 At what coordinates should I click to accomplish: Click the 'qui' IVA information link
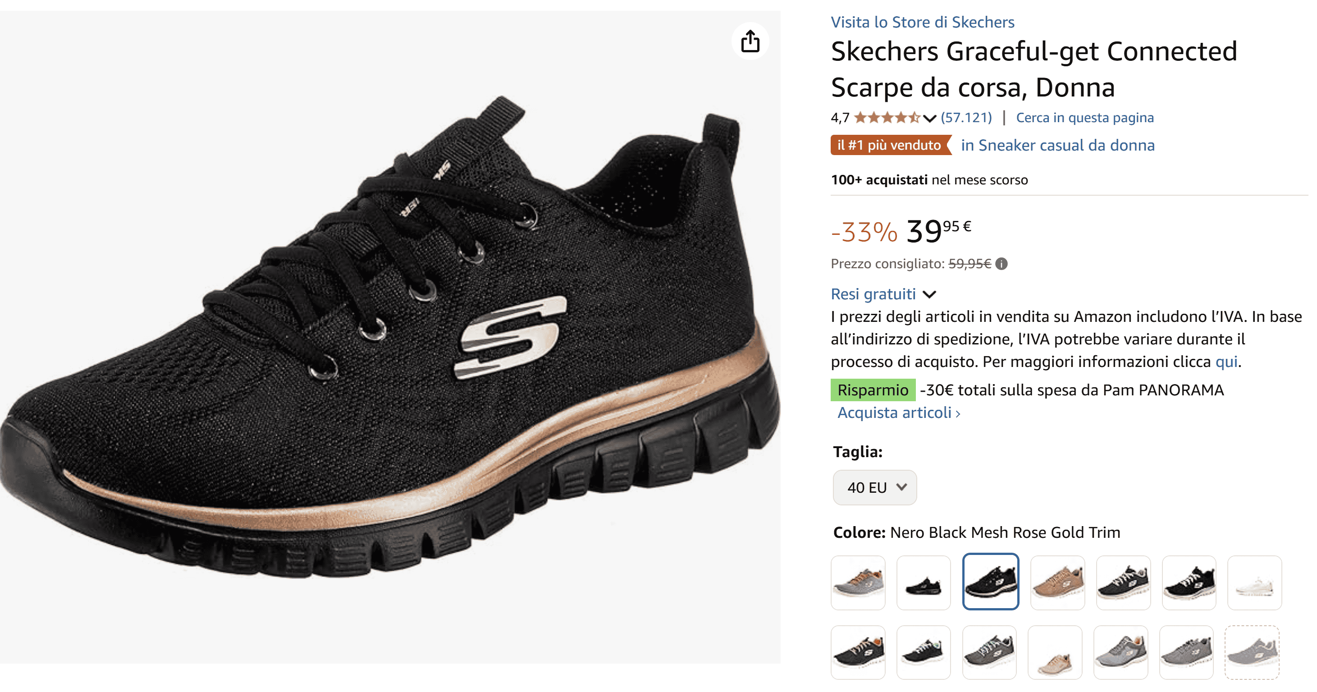1226,362
